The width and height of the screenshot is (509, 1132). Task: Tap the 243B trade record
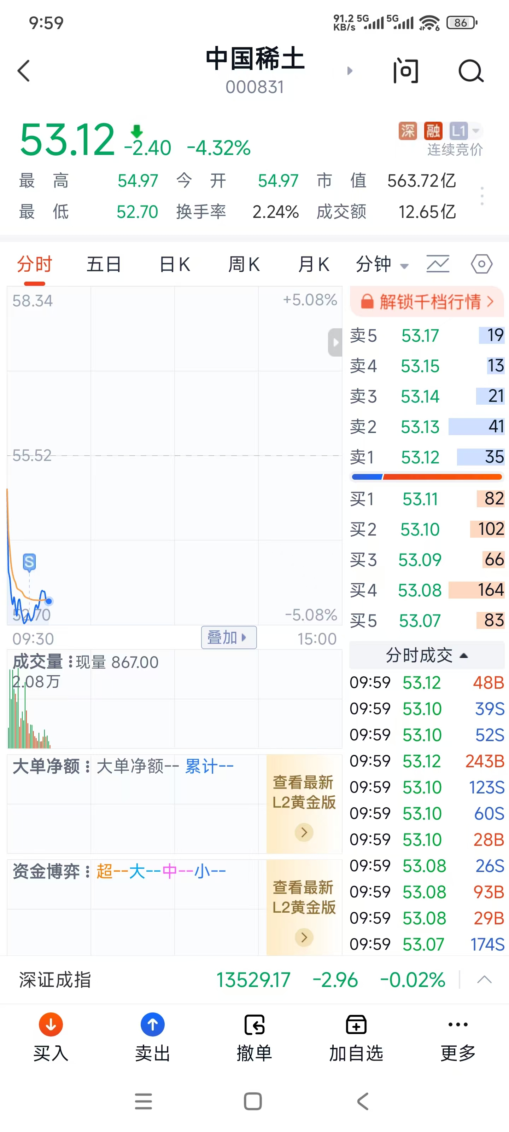(427, 761)
